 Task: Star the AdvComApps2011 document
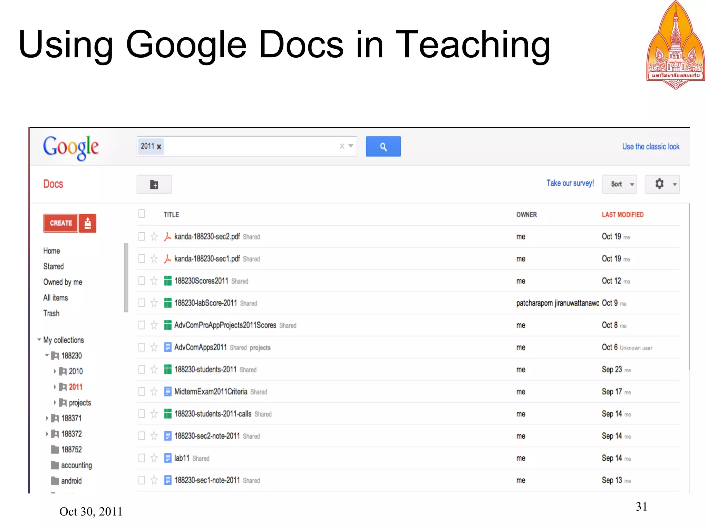(x=154, y=347)
